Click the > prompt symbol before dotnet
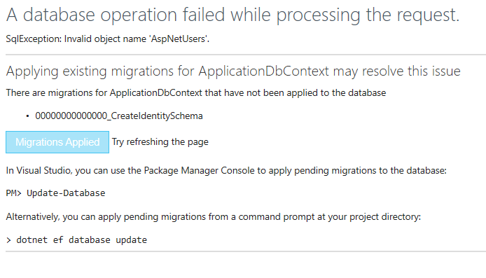Viewport: 486px width, 278px height. click(8, 240)
